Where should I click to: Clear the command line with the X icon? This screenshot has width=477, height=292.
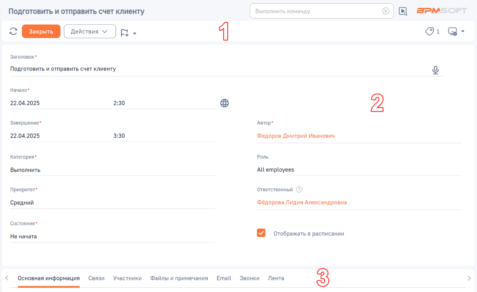tap(385, 11)
